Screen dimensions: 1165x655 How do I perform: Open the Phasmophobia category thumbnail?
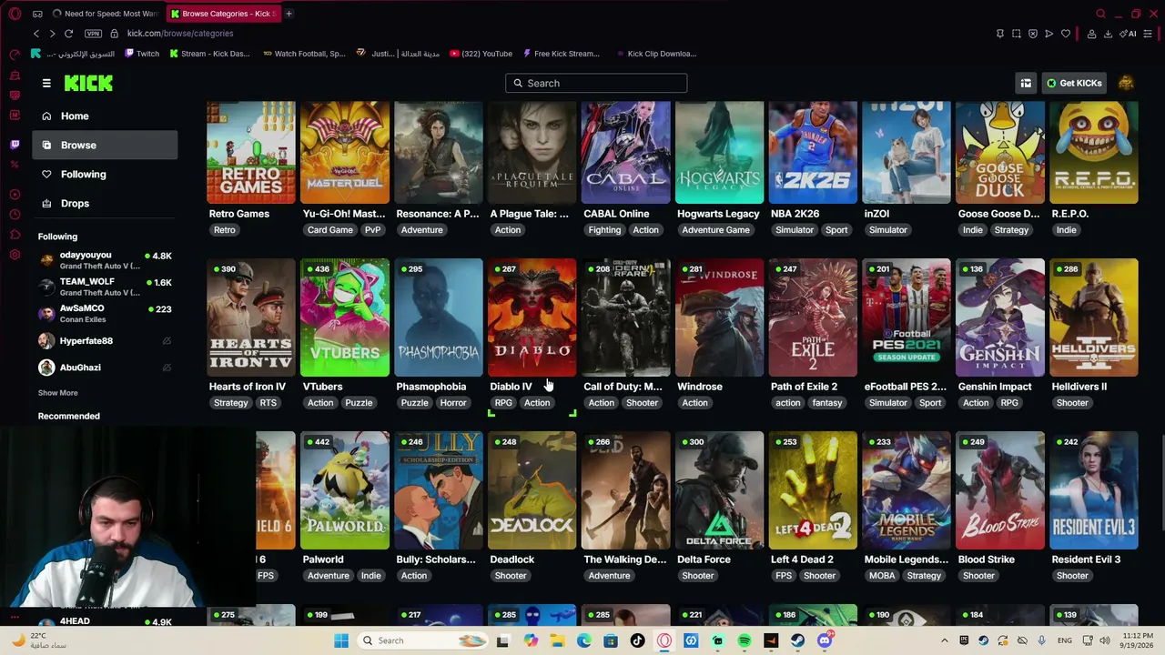tap(439, 317)
